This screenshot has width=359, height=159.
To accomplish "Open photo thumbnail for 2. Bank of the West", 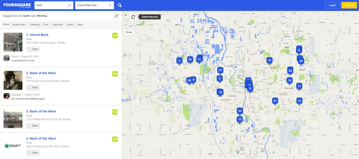I will pos(13,80).
